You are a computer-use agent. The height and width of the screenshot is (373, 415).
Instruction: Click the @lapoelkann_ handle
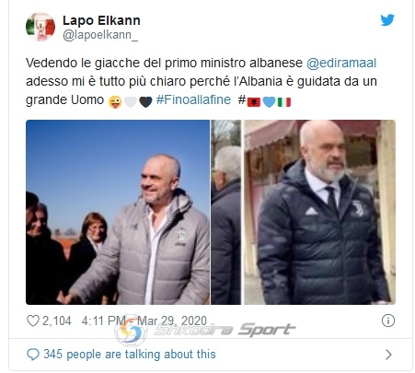pyautogui.click(x=100, y=35)
